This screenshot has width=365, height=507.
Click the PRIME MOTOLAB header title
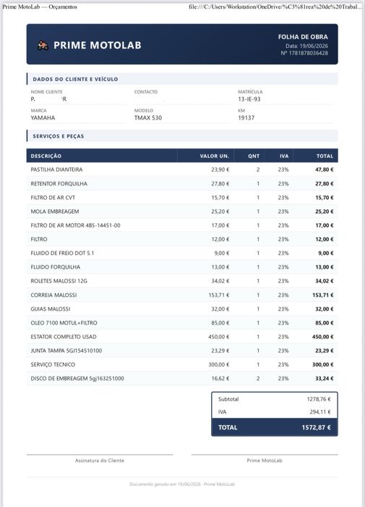click(97, 45)
